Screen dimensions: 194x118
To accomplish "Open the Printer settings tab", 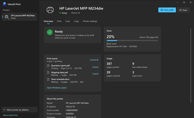I will pyautogui.click(x=90, y=21).
